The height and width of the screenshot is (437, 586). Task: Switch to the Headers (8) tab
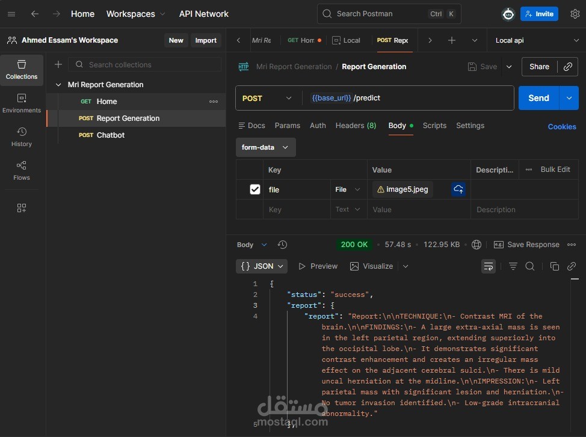click(x=356, y=126)
